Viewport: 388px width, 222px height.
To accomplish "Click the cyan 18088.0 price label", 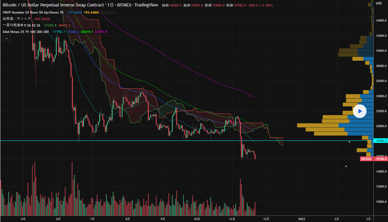I will tap(380, 140).
